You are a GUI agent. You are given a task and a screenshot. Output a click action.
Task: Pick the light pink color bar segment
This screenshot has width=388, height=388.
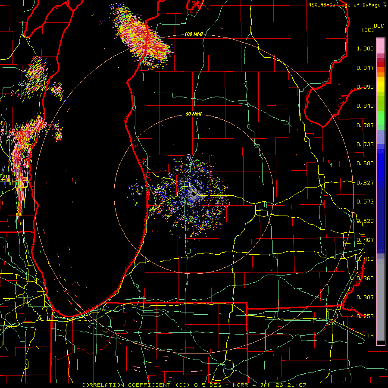(381, 46)
